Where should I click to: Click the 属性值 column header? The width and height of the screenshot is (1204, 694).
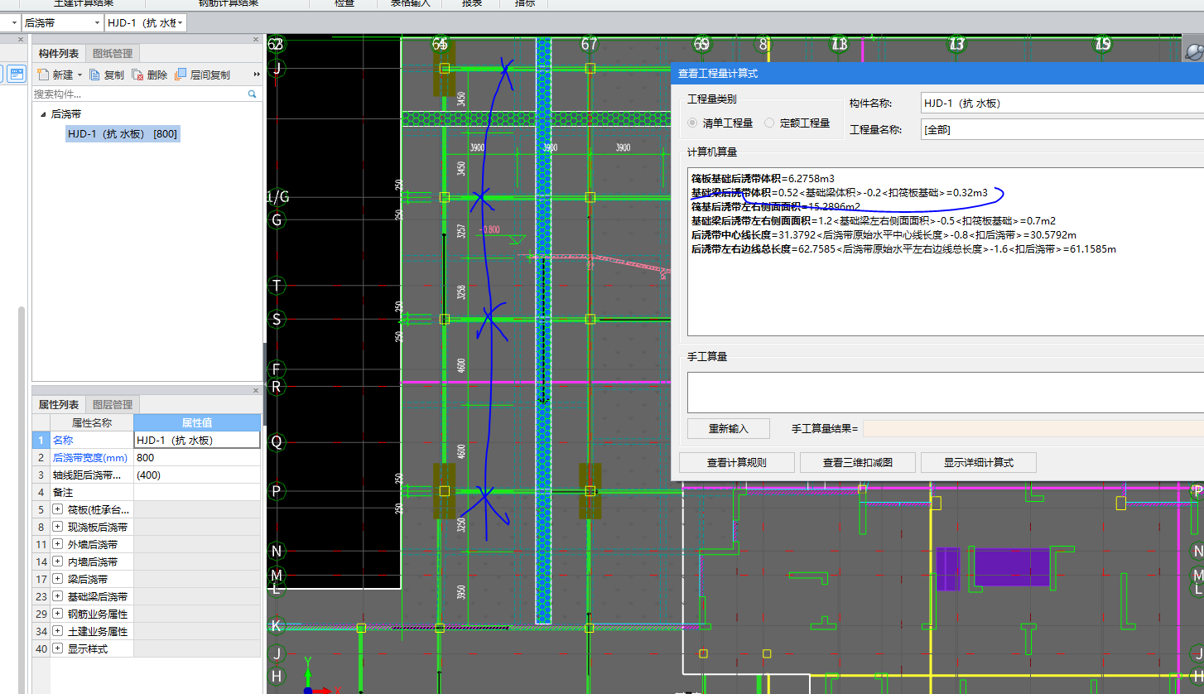click(x=197, y=423)
